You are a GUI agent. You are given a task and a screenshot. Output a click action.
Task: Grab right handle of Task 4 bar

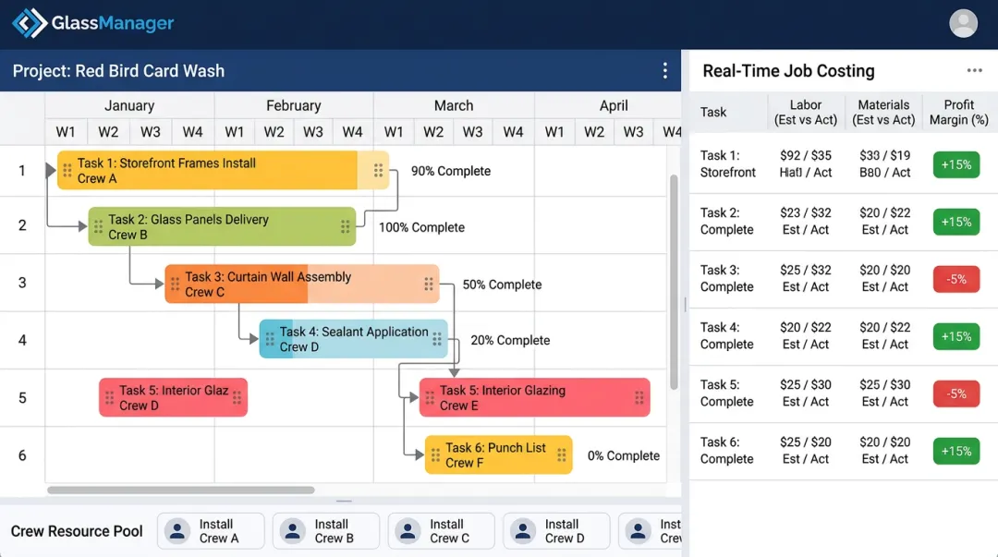[436, 339]
